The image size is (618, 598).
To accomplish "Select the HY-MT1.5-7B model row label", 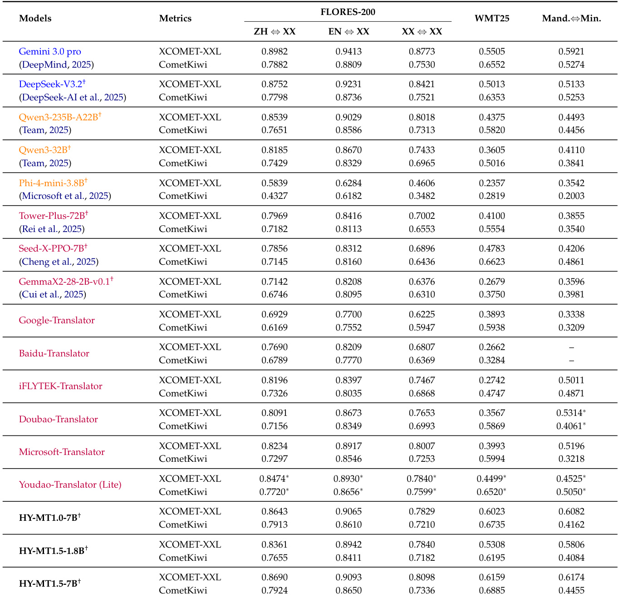I will coord(48,584).
